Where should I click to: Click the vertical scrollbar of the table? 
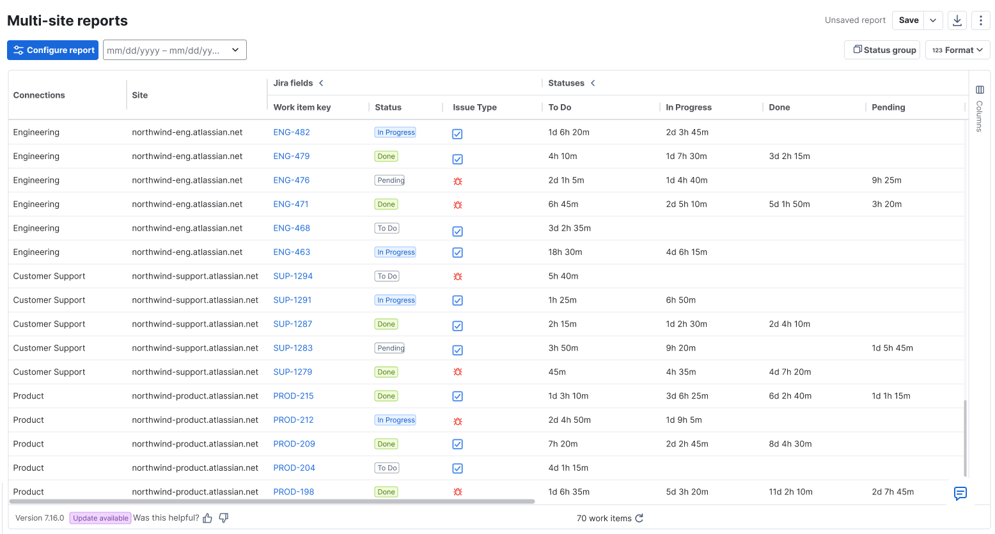click(966, 438)
